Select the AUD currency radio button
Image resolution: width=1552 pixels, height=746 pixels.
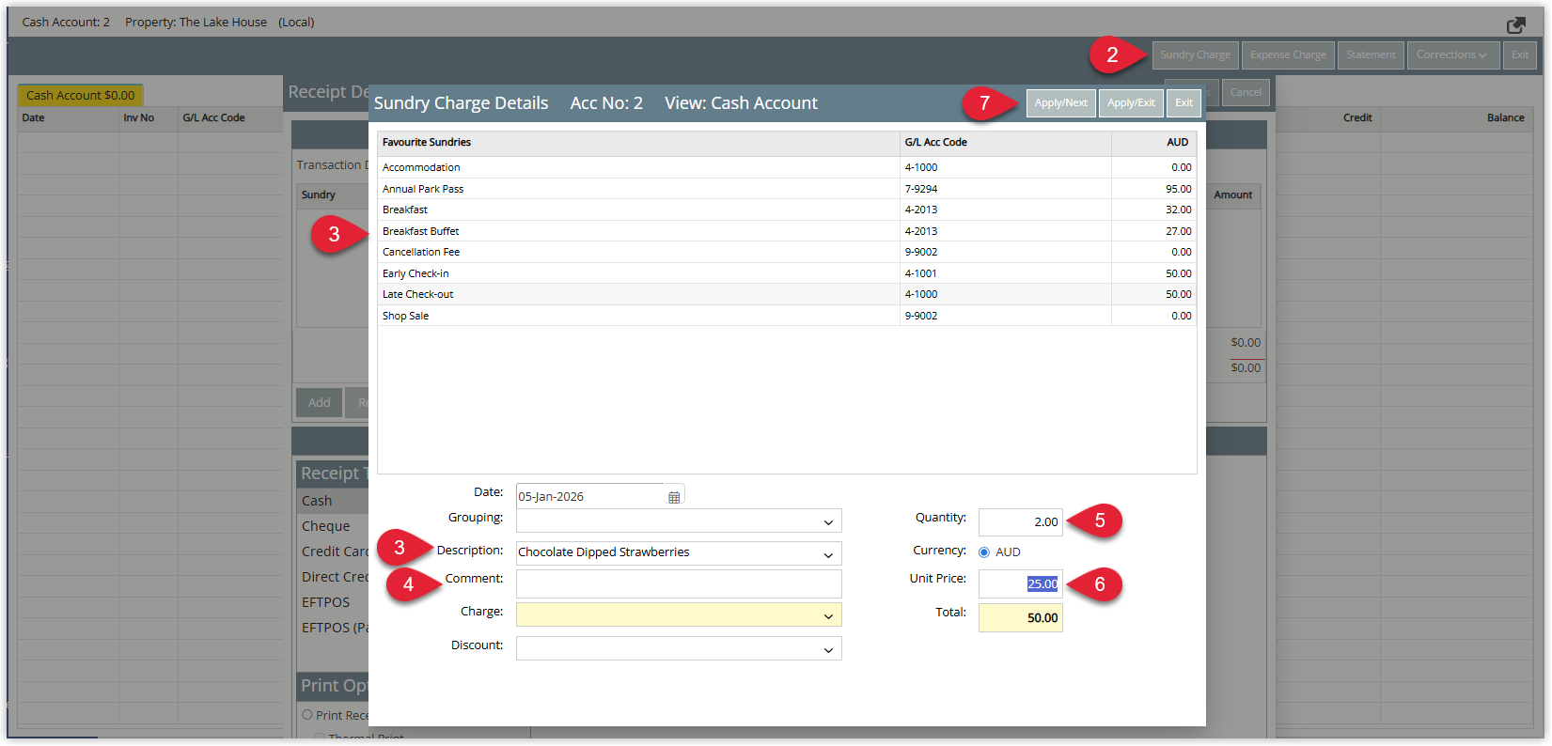tap(984, 552)
